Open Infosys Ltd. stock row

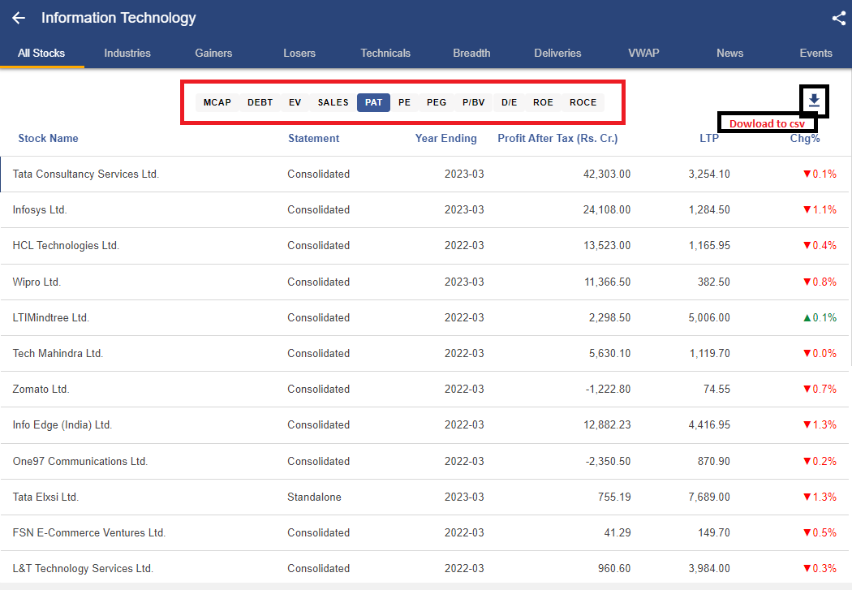(424, 209)
